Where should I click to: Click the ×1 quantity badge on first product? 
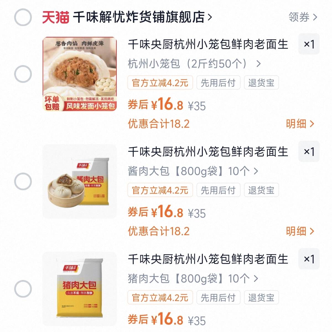(309, 44)
